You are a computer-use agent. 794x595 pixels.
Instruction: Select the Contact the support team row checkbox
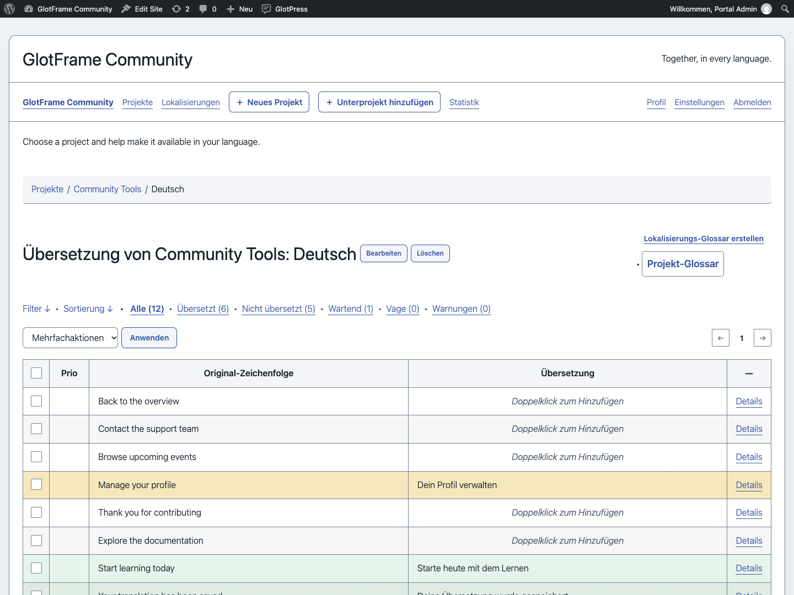click(36, 429)
